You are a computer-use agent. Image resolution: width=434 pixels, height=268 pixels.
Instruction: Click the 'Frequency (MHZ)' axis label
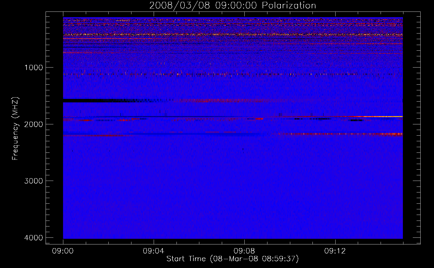15,129
